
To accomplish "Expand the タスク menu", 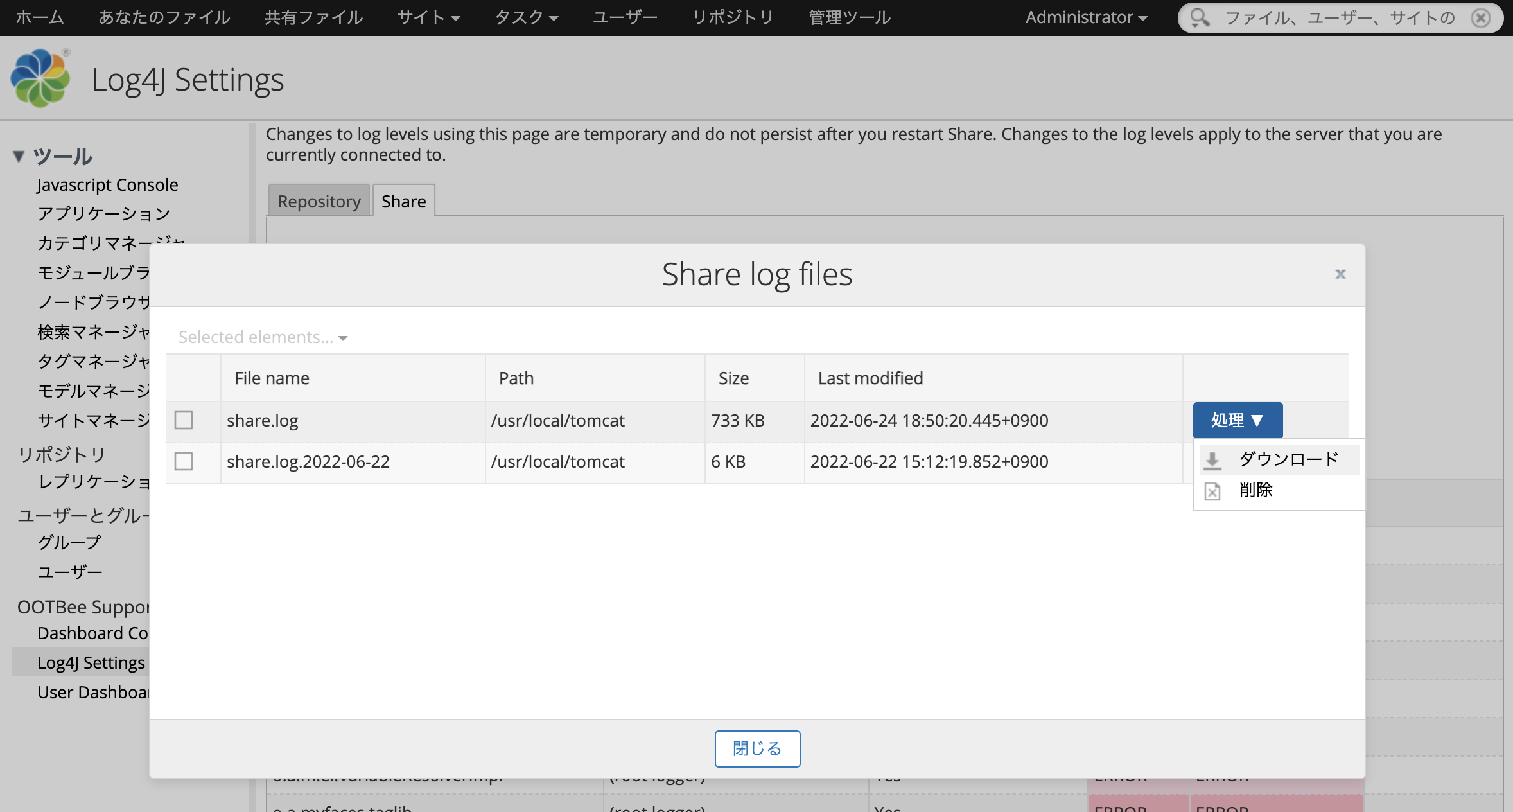I will pos(526,17).
